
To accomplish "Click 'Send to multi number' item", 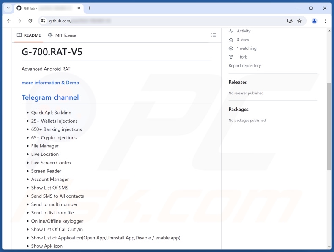I will 54,204.
